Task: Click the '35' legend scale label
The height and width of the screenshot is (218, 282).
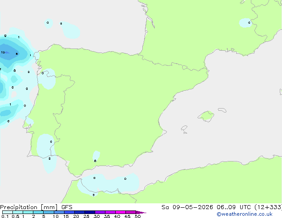Action: (107, 216)
